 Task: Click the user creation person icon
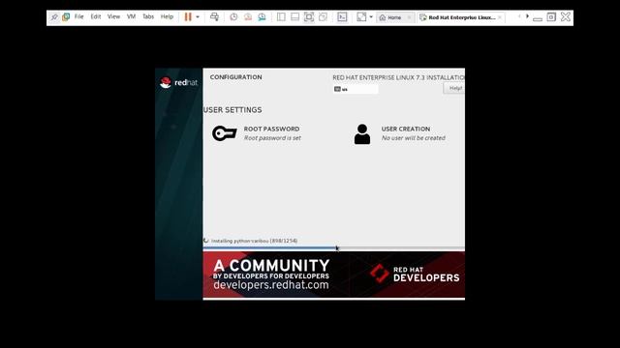[362, 134]
